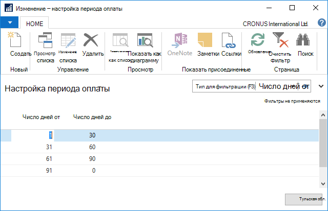Click the CRONUS International Ltd. company name
Viewport: 328px width, 211px height.
tap(275, 24)
